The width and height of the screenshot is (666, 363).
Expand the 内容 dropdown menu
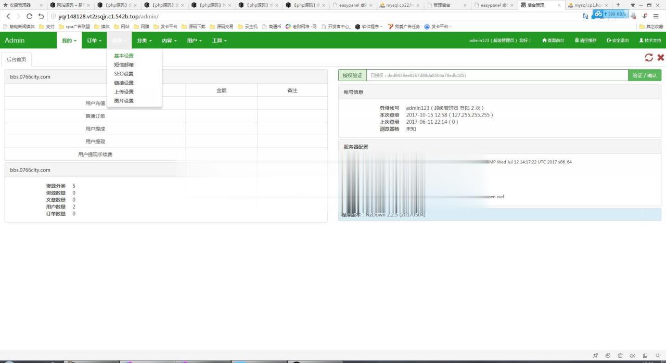tap(169, 40)
